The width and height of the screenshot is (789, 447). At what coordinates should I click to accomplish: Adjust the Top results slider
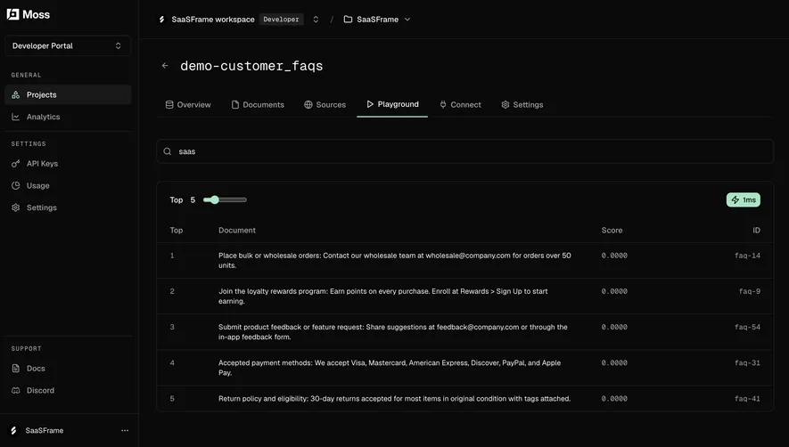(x=225, y=199)
